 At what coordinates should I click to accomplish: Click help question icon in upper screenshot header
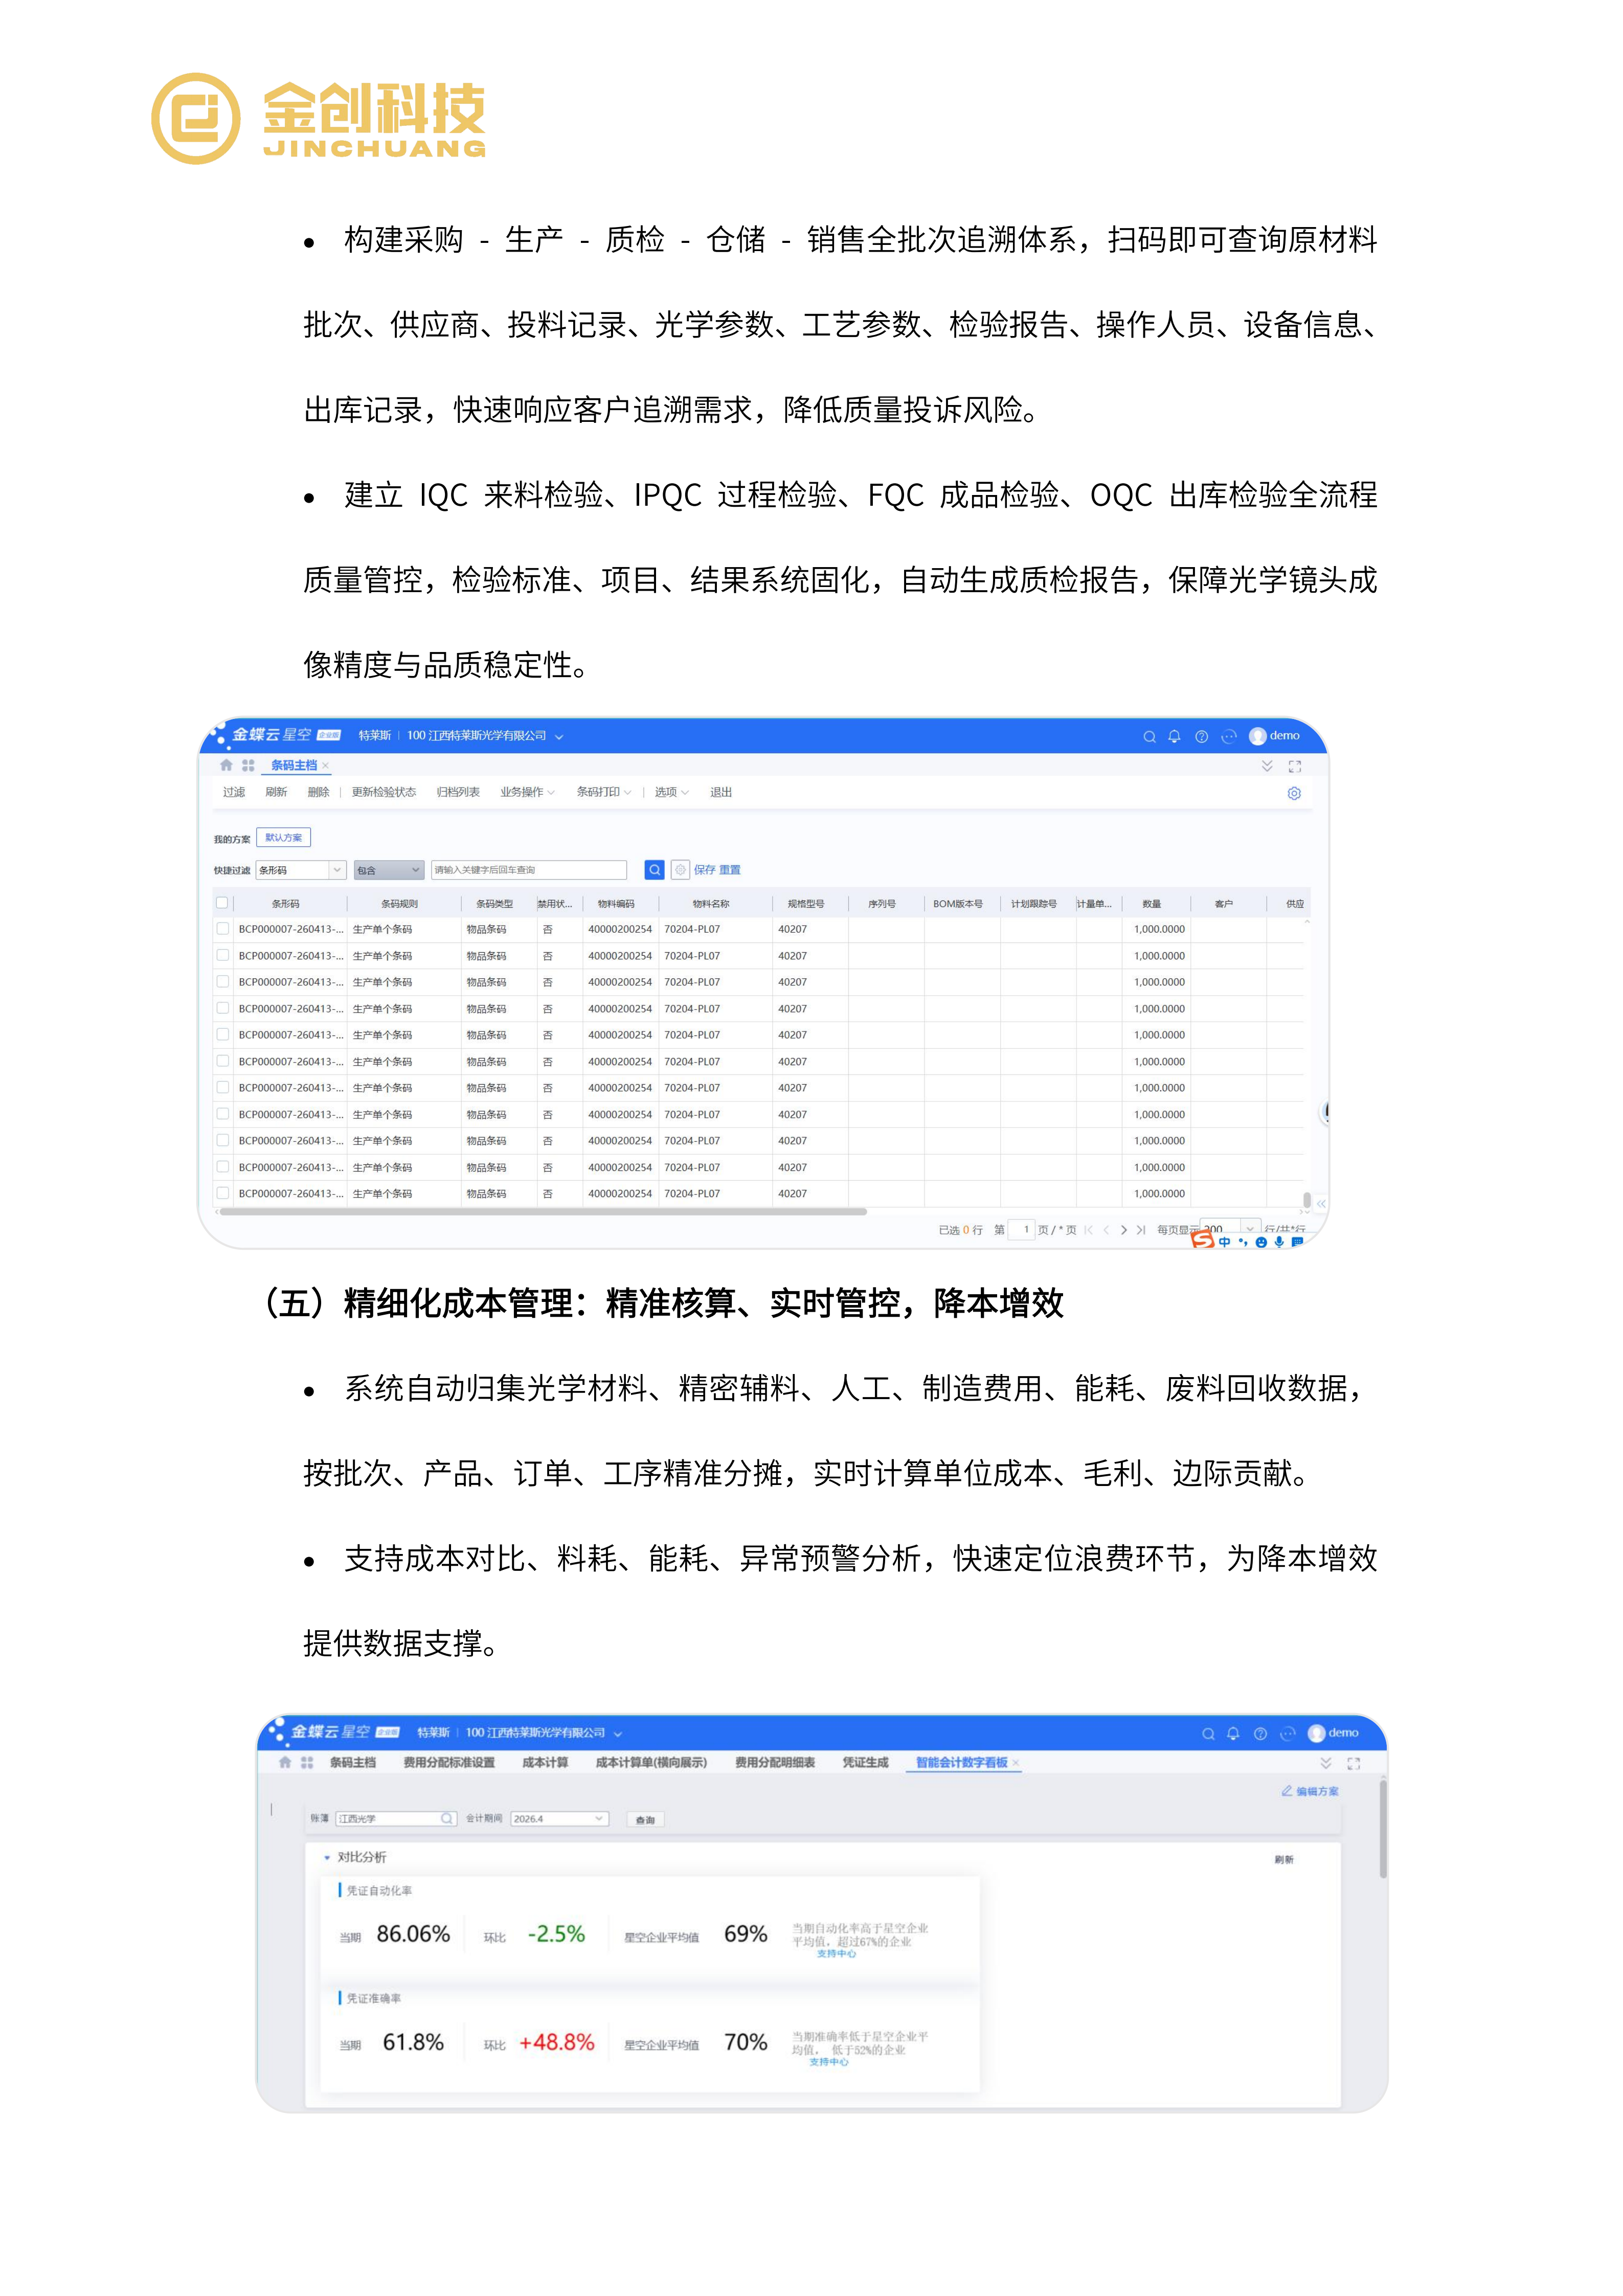(1202, 737)
